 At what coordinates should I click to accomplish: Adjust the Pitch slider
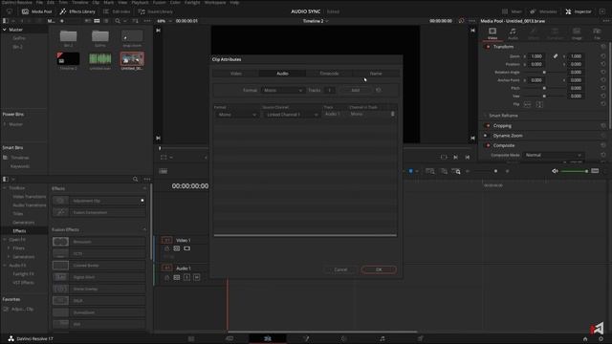(544, 88)
